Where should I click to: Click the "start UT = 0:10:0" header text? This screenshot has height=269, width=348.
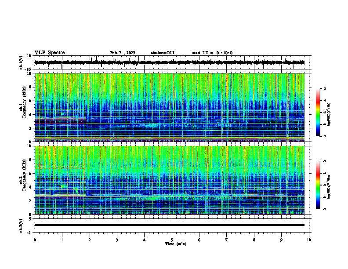212,53
